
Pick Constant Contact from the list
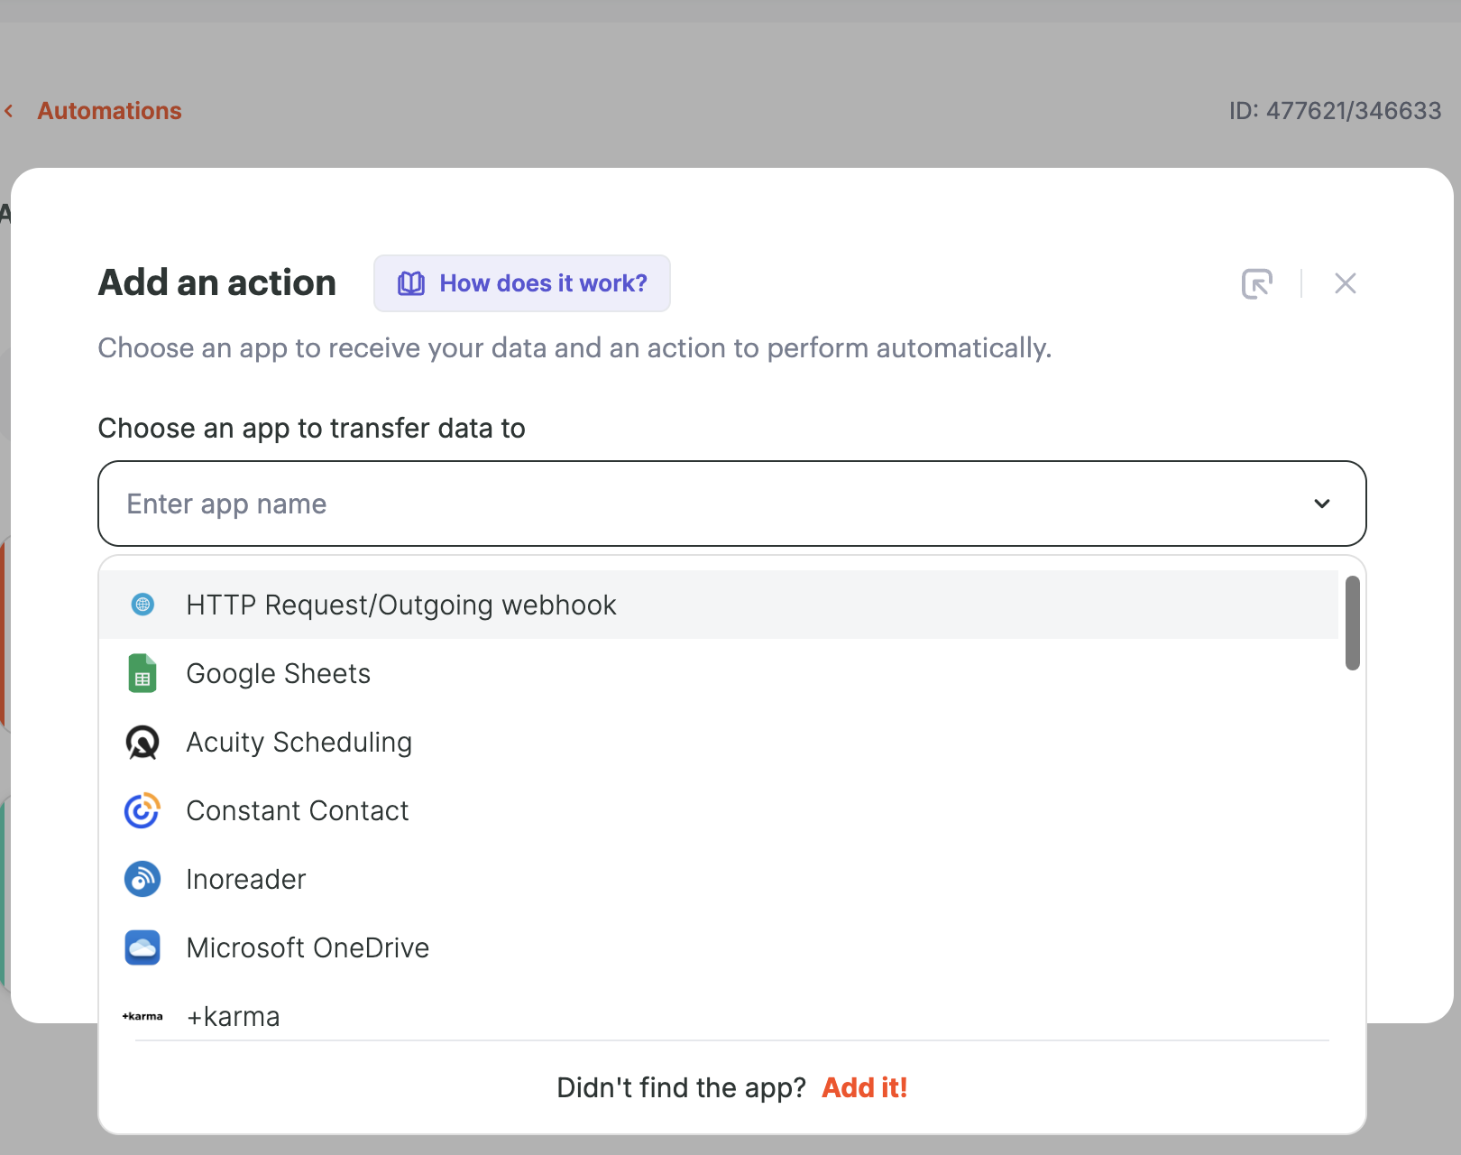[x=719, y=810]
